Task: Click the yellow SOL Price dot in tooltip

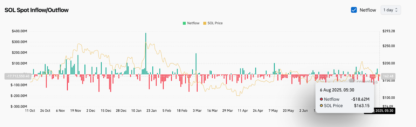Action: pyautogui.click(x=321, y=106)
